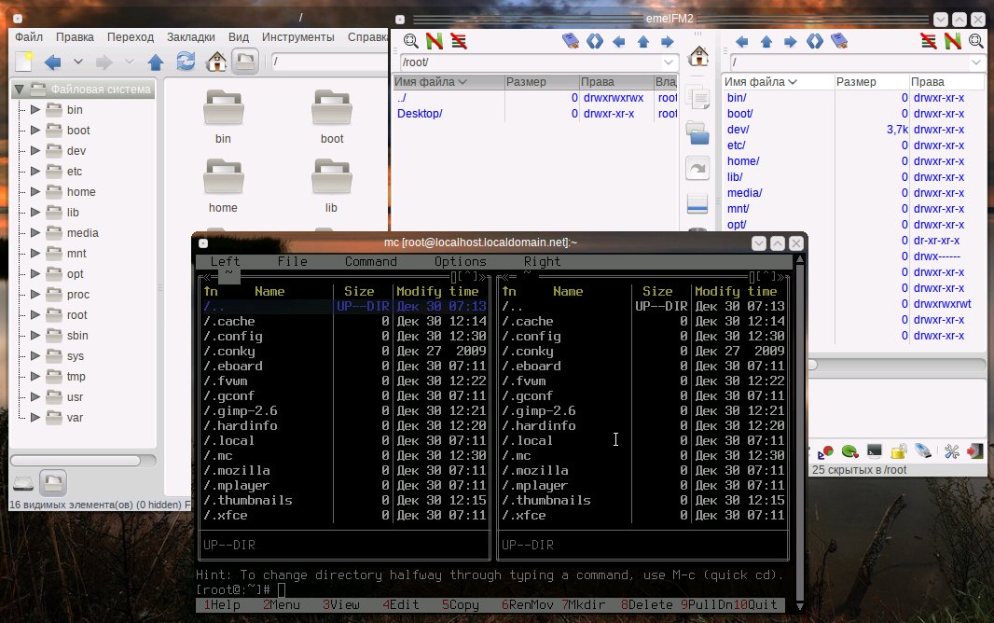Screen dimensions: 994x623
Task: Click the Reload icon in Thunar toolbar
Action: click(x=186, y=62)
